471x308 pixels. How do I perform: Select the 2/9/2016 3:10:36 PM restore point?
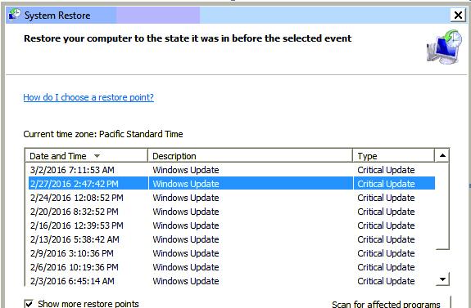[231, 253]
